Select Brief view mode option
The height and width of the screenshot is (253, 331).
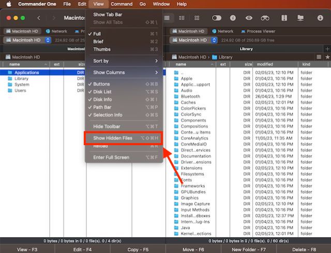(x=124, y=41)
